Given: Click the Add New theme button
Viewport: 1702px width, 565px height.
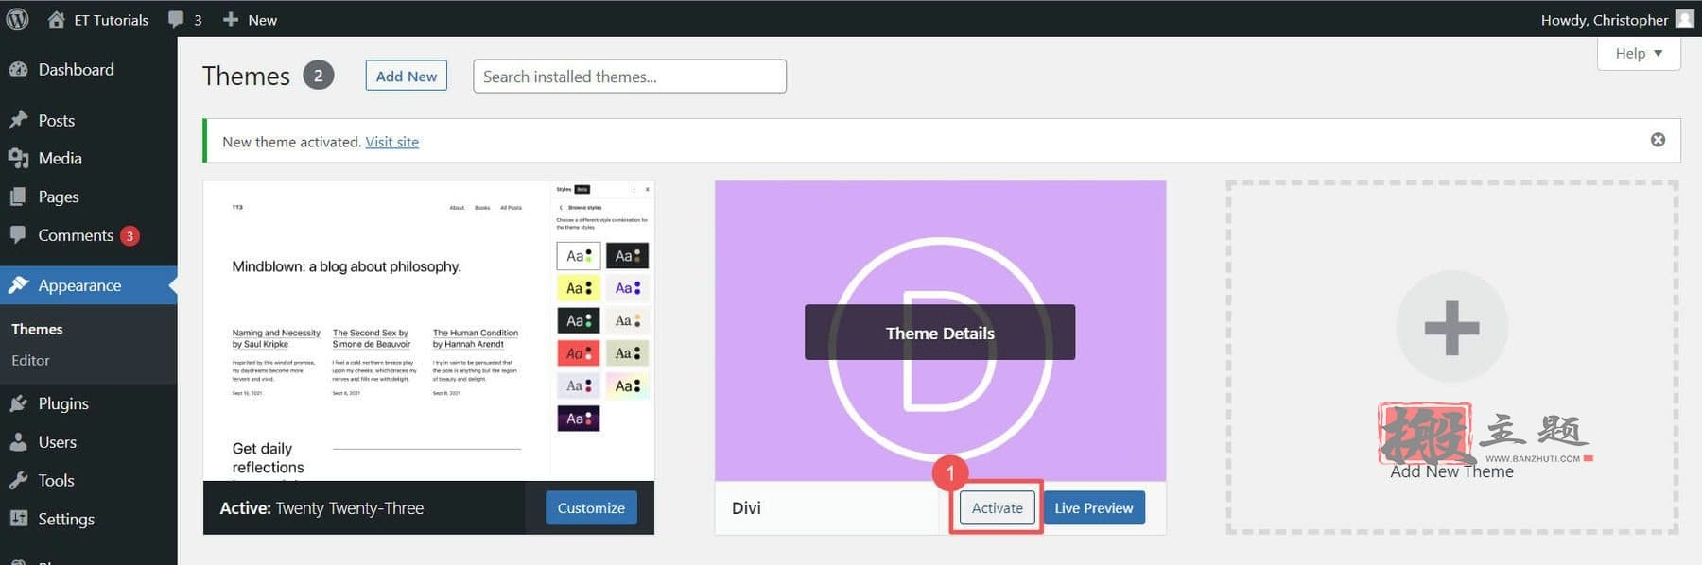Looking at the screenshot, I should (407, 76).
